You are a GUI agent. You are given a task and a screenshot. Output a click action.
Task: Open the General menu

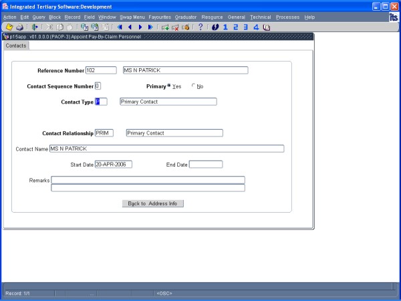[237, 17]
